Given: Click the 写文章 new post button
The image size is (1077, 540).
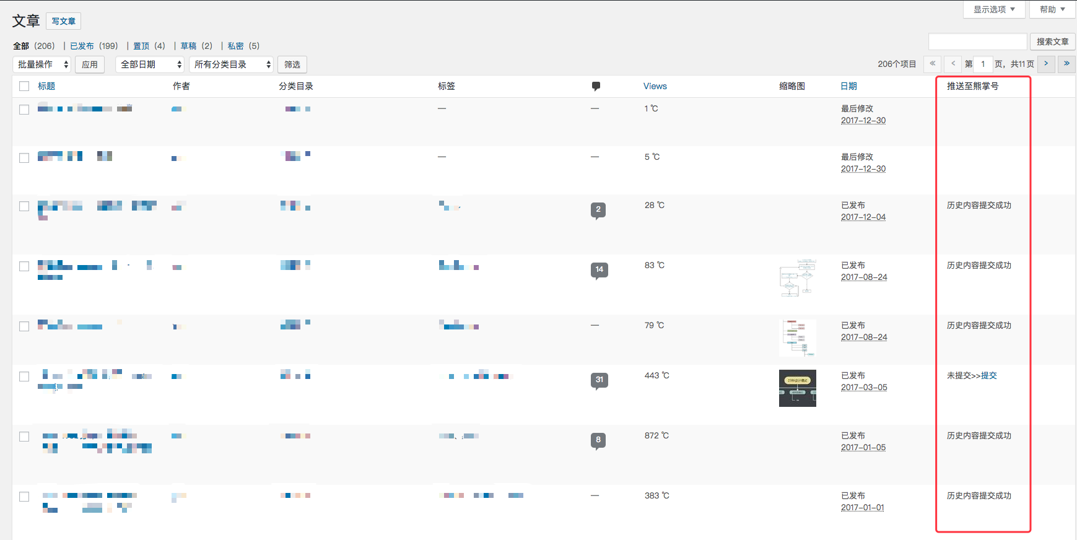Looking at the screenshot, I should pos(63,21).
